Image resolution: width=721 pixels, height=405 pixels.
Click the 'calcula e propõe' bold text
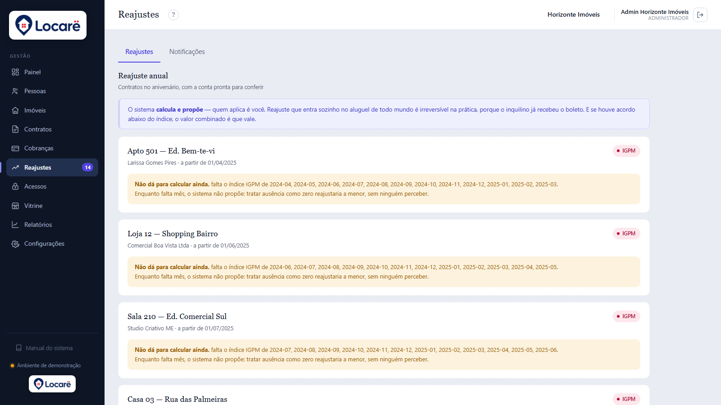(179, 109)
